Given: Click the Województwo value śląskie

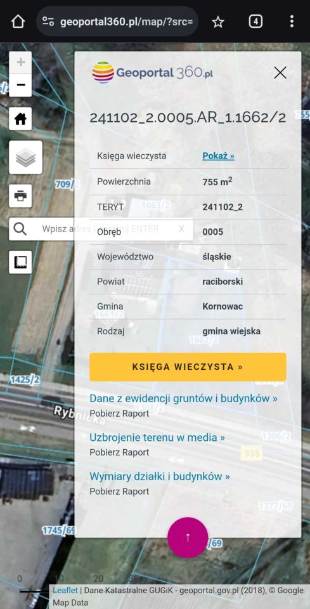Looking at the screenshot, I should point(217,257).
